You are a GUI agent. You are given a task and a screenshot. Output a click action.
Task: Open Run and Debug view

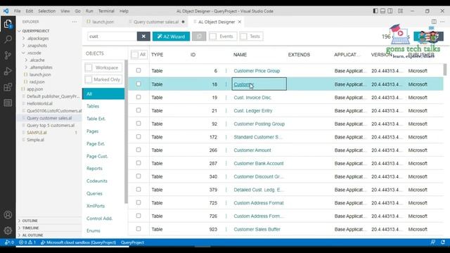pyautogui.click(x=8, y=71)
